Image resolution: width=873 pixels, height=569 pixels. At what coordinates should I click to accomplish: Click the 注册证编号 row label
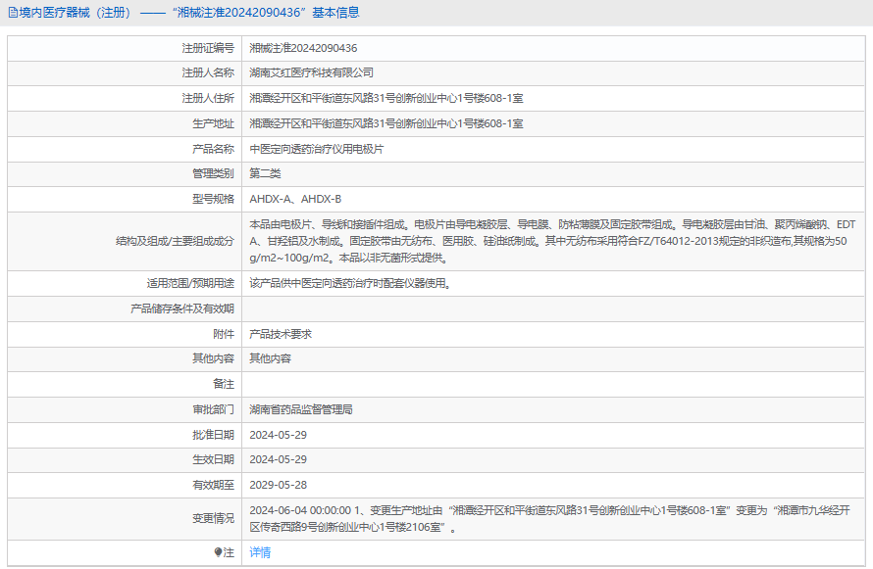[208, 48]
